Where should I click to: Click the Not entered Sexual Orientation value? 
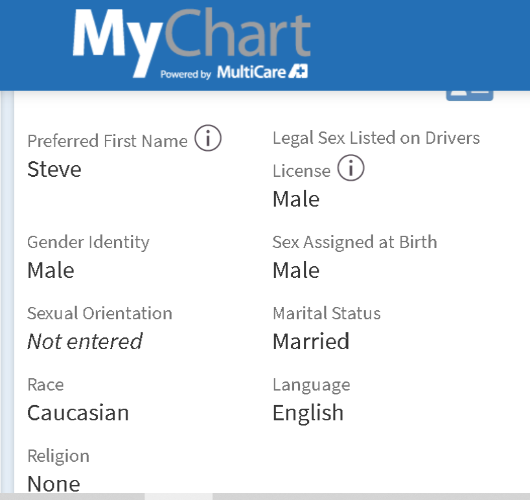pyautogui.click(x=84, y=341)
